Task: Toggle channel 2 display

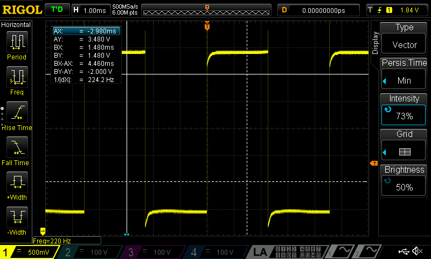Action: (91, 252)
